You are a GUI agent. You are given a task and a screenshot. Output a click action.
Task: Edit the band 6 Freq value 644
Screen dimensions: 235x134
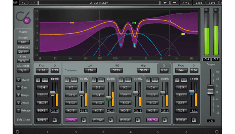click(181, 70)
